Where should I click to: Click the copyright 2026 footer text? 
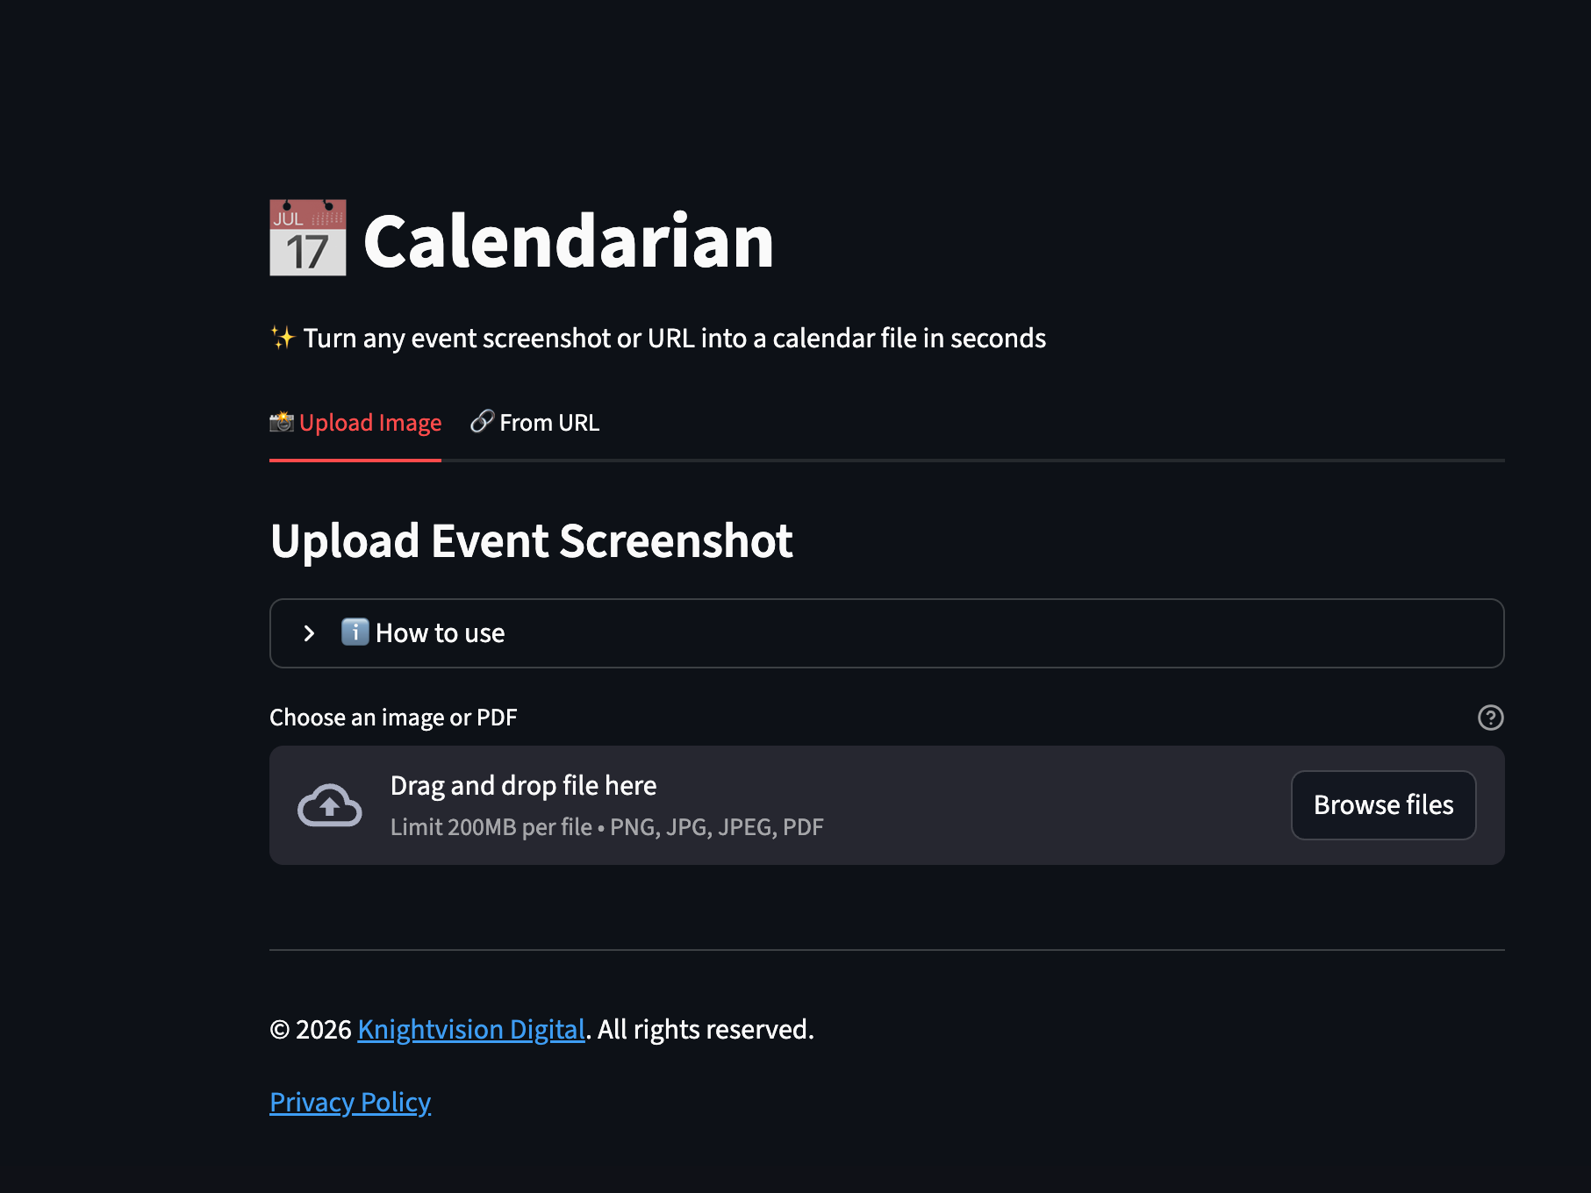[x=310, y=1029]
